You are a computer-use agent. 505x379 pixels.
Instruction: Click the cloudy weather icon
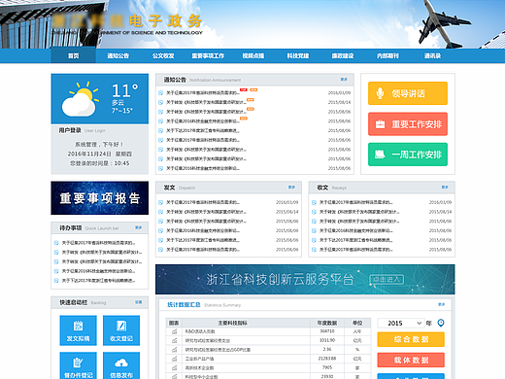[x=80, y=99]
